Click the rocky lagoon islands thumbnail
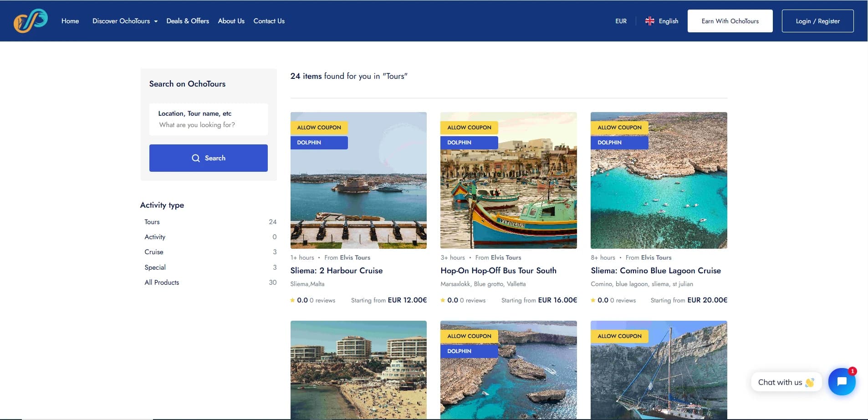 pyautogui.click(x=509, y=370)
